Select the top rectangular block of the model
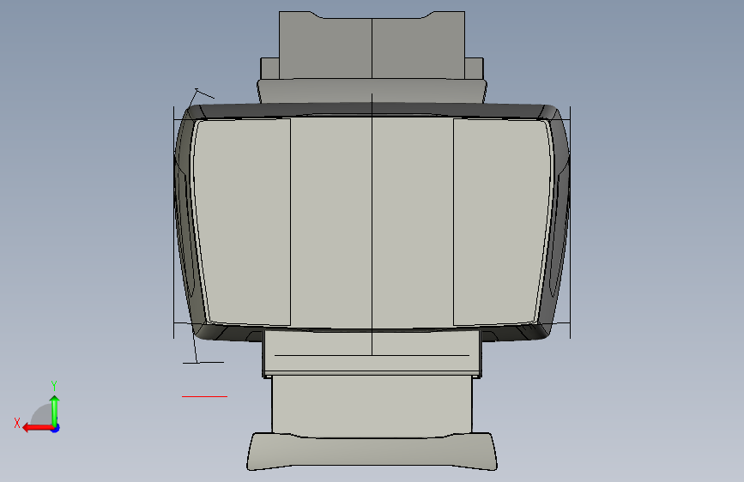 click(x=372, y=45)
